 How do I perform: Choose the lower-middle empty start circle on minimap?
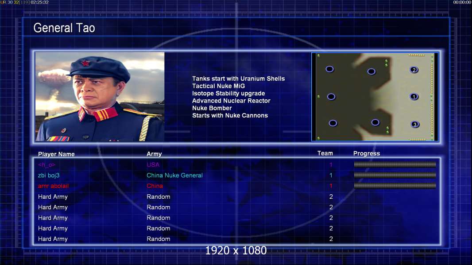[x=375, y=122]
